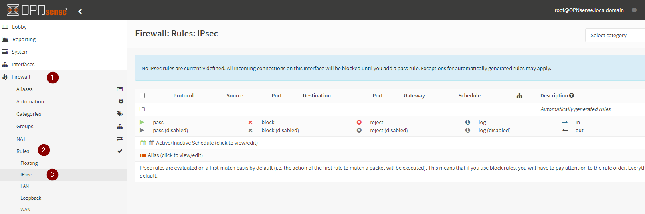Click the status indicator next to username
The height and width of the screenshot is (214, 645).
(x=634, y=10)
